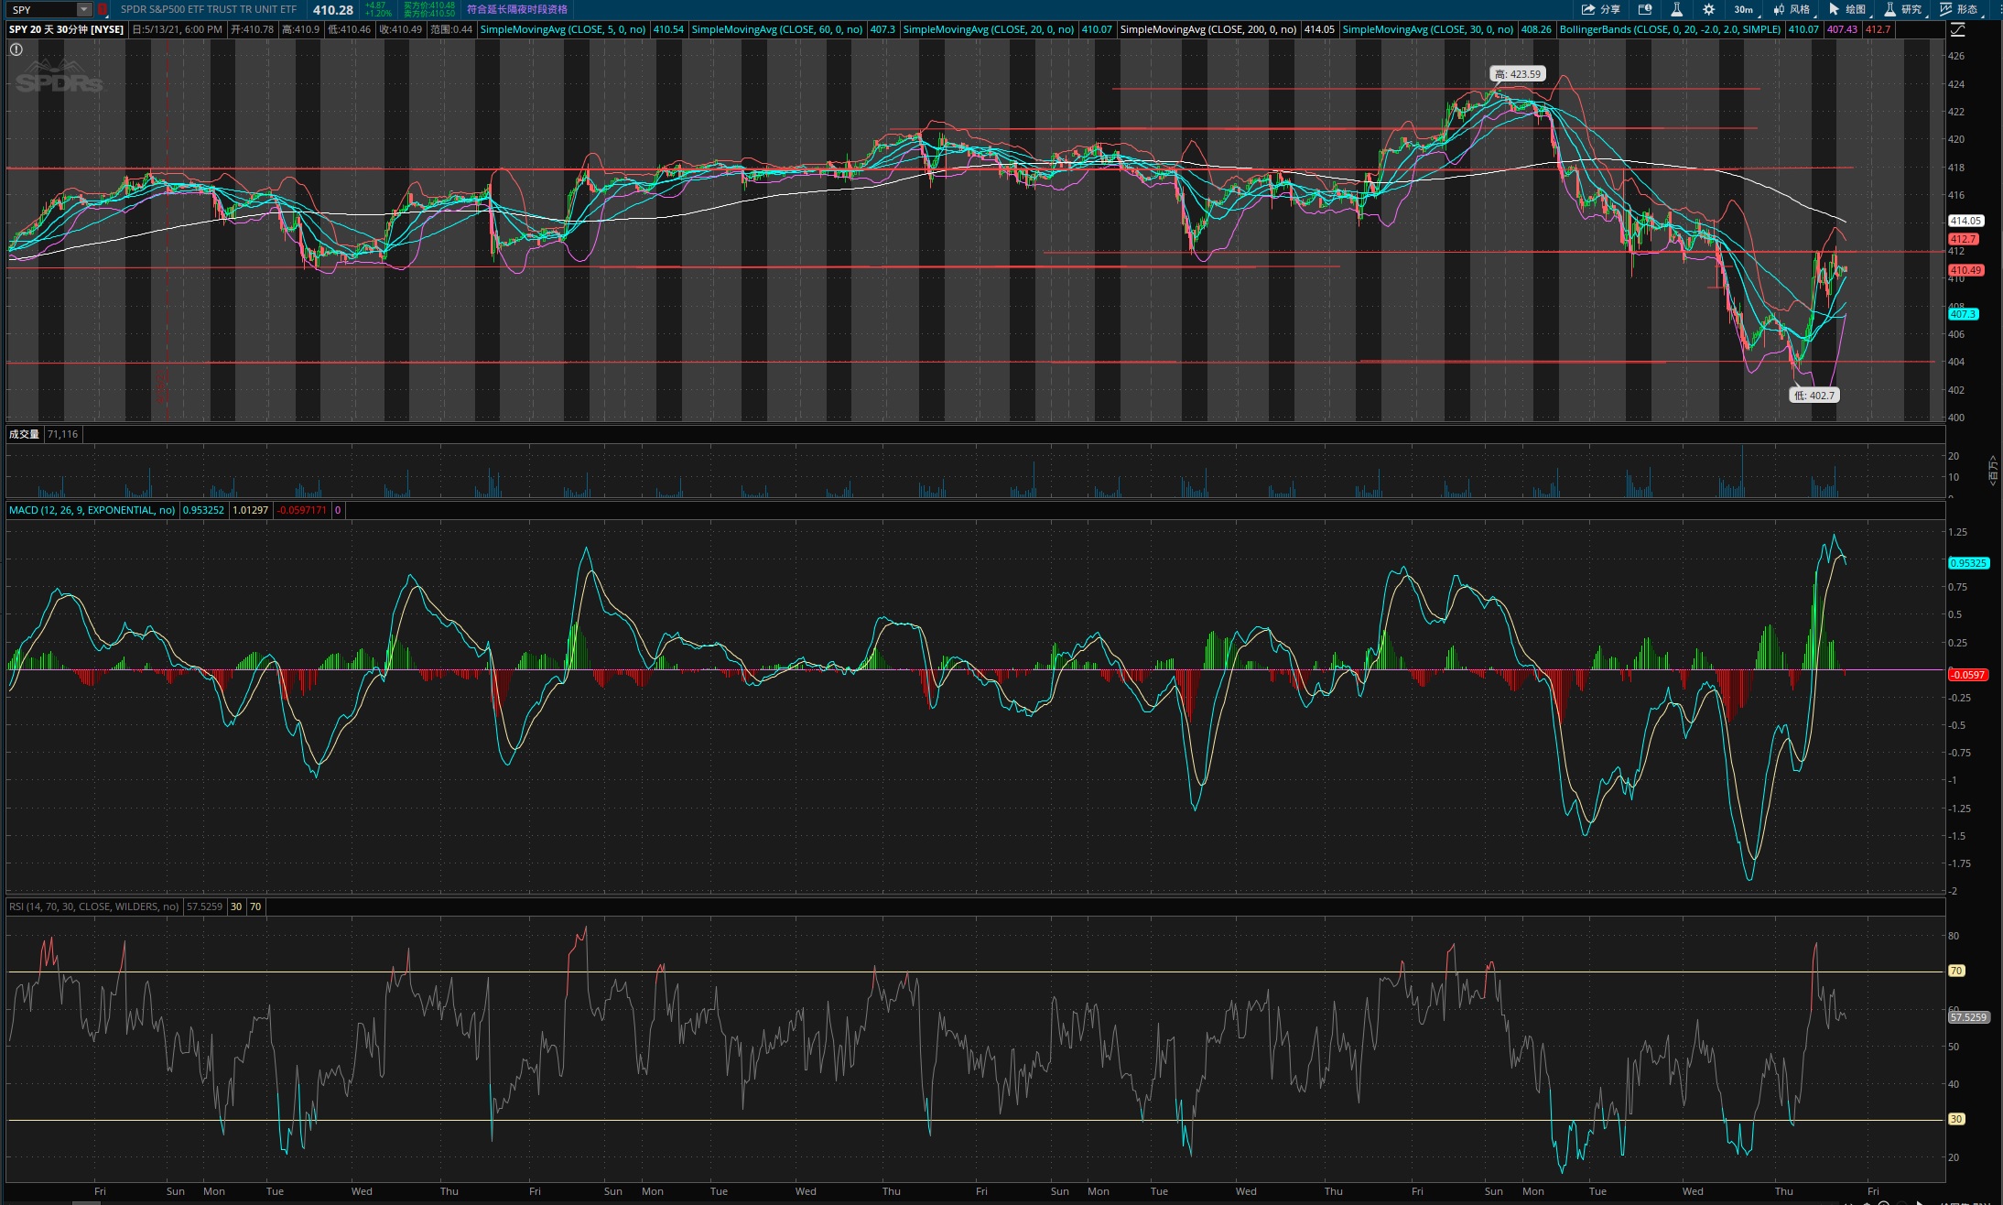Click the BollingerBands study label
Viewport: 2003px width, 1205px height.
pos(1670,29)
